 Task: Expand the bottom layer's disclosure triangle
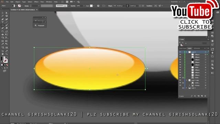tap(186, 88)
